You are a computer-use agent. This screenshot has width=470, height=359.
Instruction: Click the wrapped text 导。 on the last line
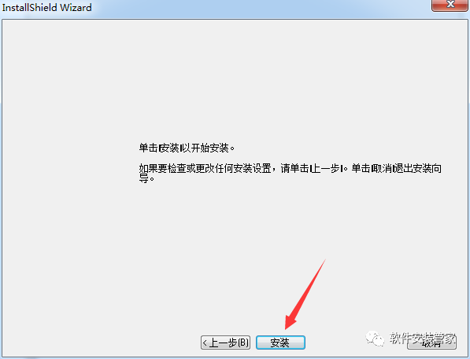(x=146, y=179)
